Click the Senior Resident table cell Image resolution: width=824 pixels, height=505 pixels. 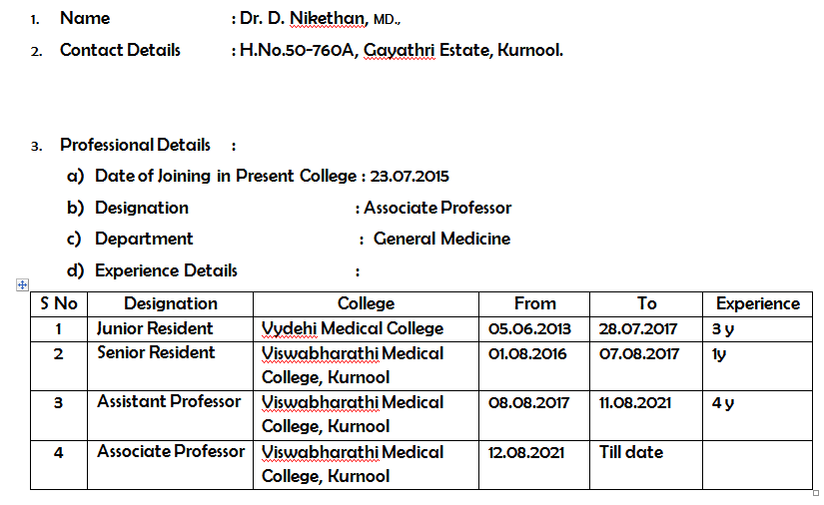[170, 366]
